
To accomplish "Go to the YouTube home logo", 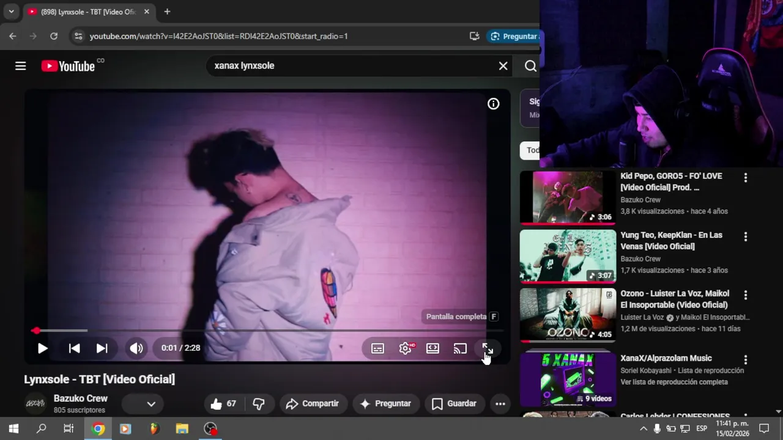I will click(68, 66).
